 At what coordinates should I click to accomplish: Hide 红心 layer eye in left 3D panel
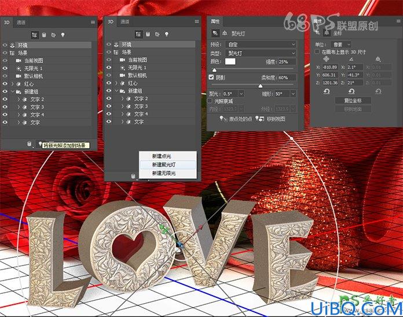[5, 84]
